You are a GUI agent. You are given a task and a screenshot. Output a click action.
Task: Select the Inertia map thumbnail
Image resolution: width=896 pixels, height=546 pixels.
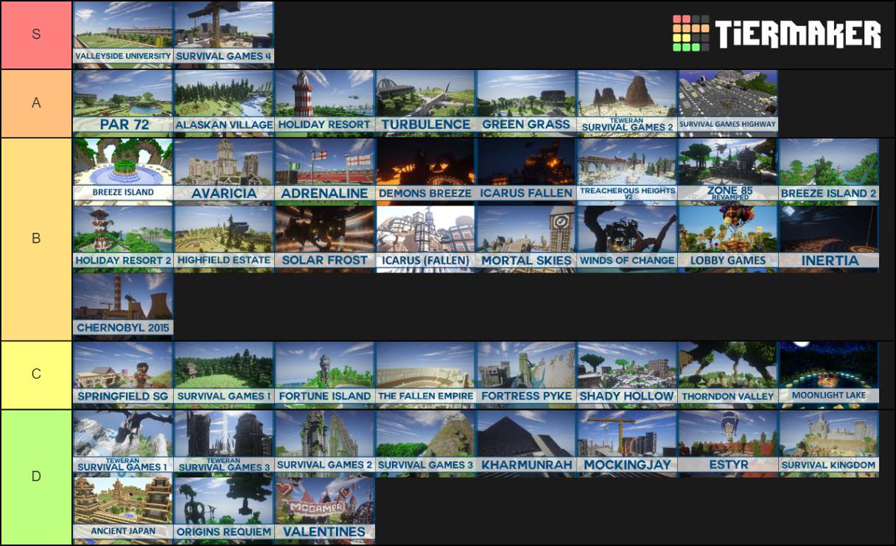829,239
